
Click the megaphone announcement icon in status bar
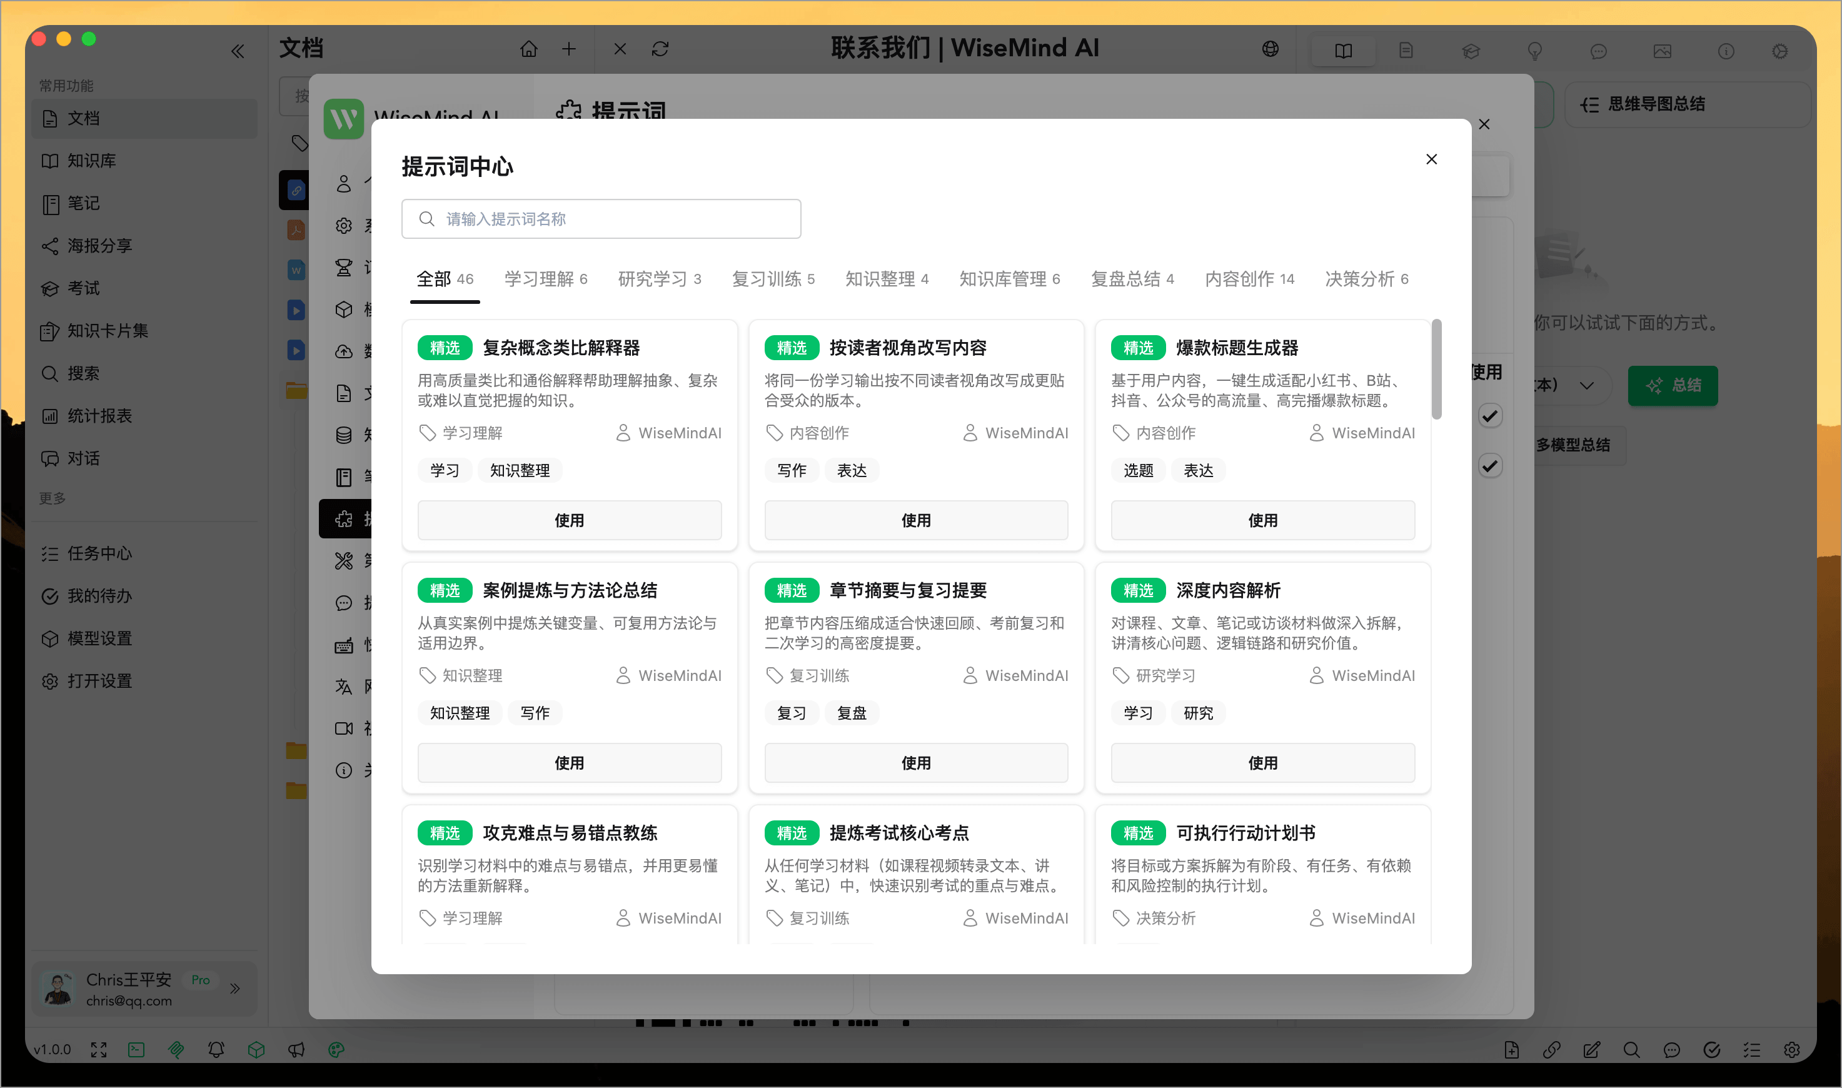pos(296,1049)
